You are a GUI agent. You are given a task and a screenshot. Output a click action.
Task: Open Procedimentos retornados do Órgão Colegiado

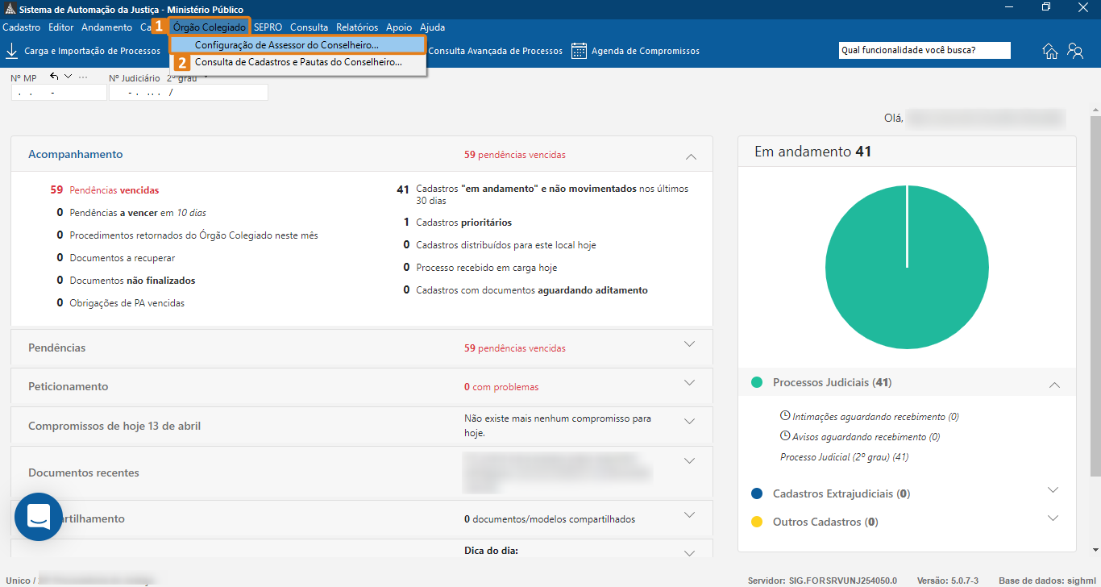[187, 235]
